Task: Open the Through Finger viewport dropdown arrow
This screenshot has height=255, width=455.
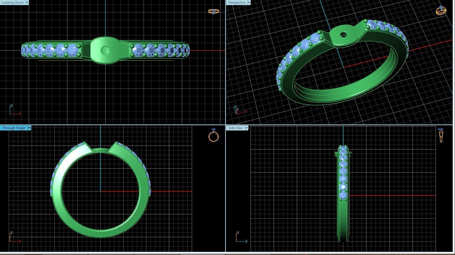Action: point(29,128)
